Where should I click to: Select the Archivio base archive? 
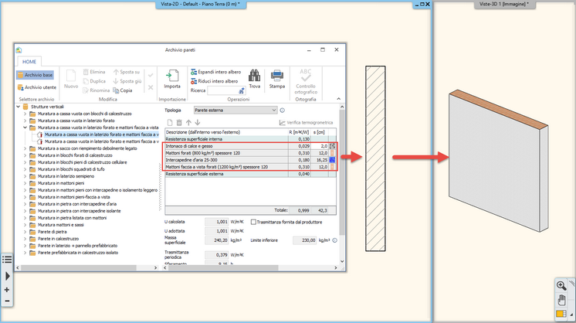pyautogui.click(x=36, y=75)
